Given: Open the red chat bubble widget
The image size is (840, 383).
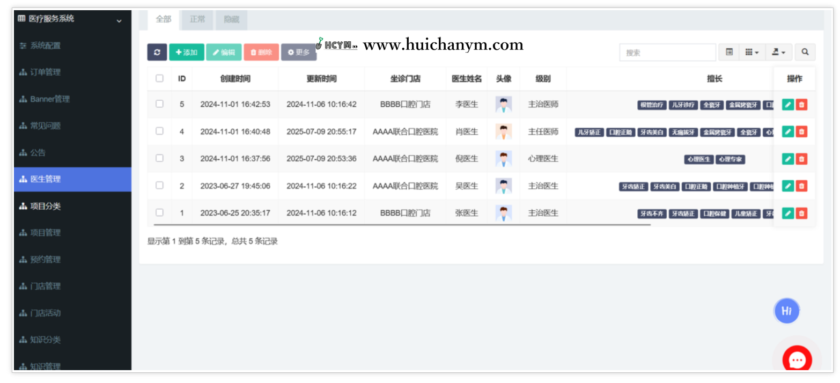Looking at the screenshot, I should pyautogui.click(x=797, y=360).
